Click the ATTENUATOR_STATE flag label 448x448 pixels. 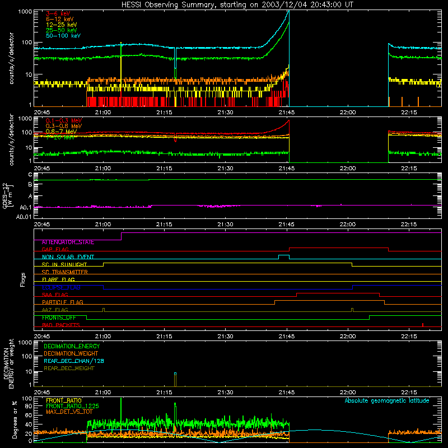[x=68, y=242]
